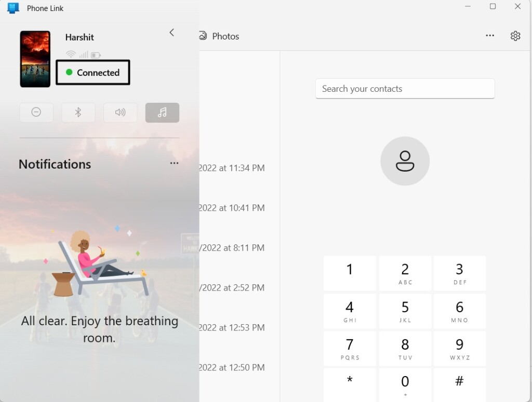
Task: Collapse the phone sidebar panel
Action: pos(172,33)
